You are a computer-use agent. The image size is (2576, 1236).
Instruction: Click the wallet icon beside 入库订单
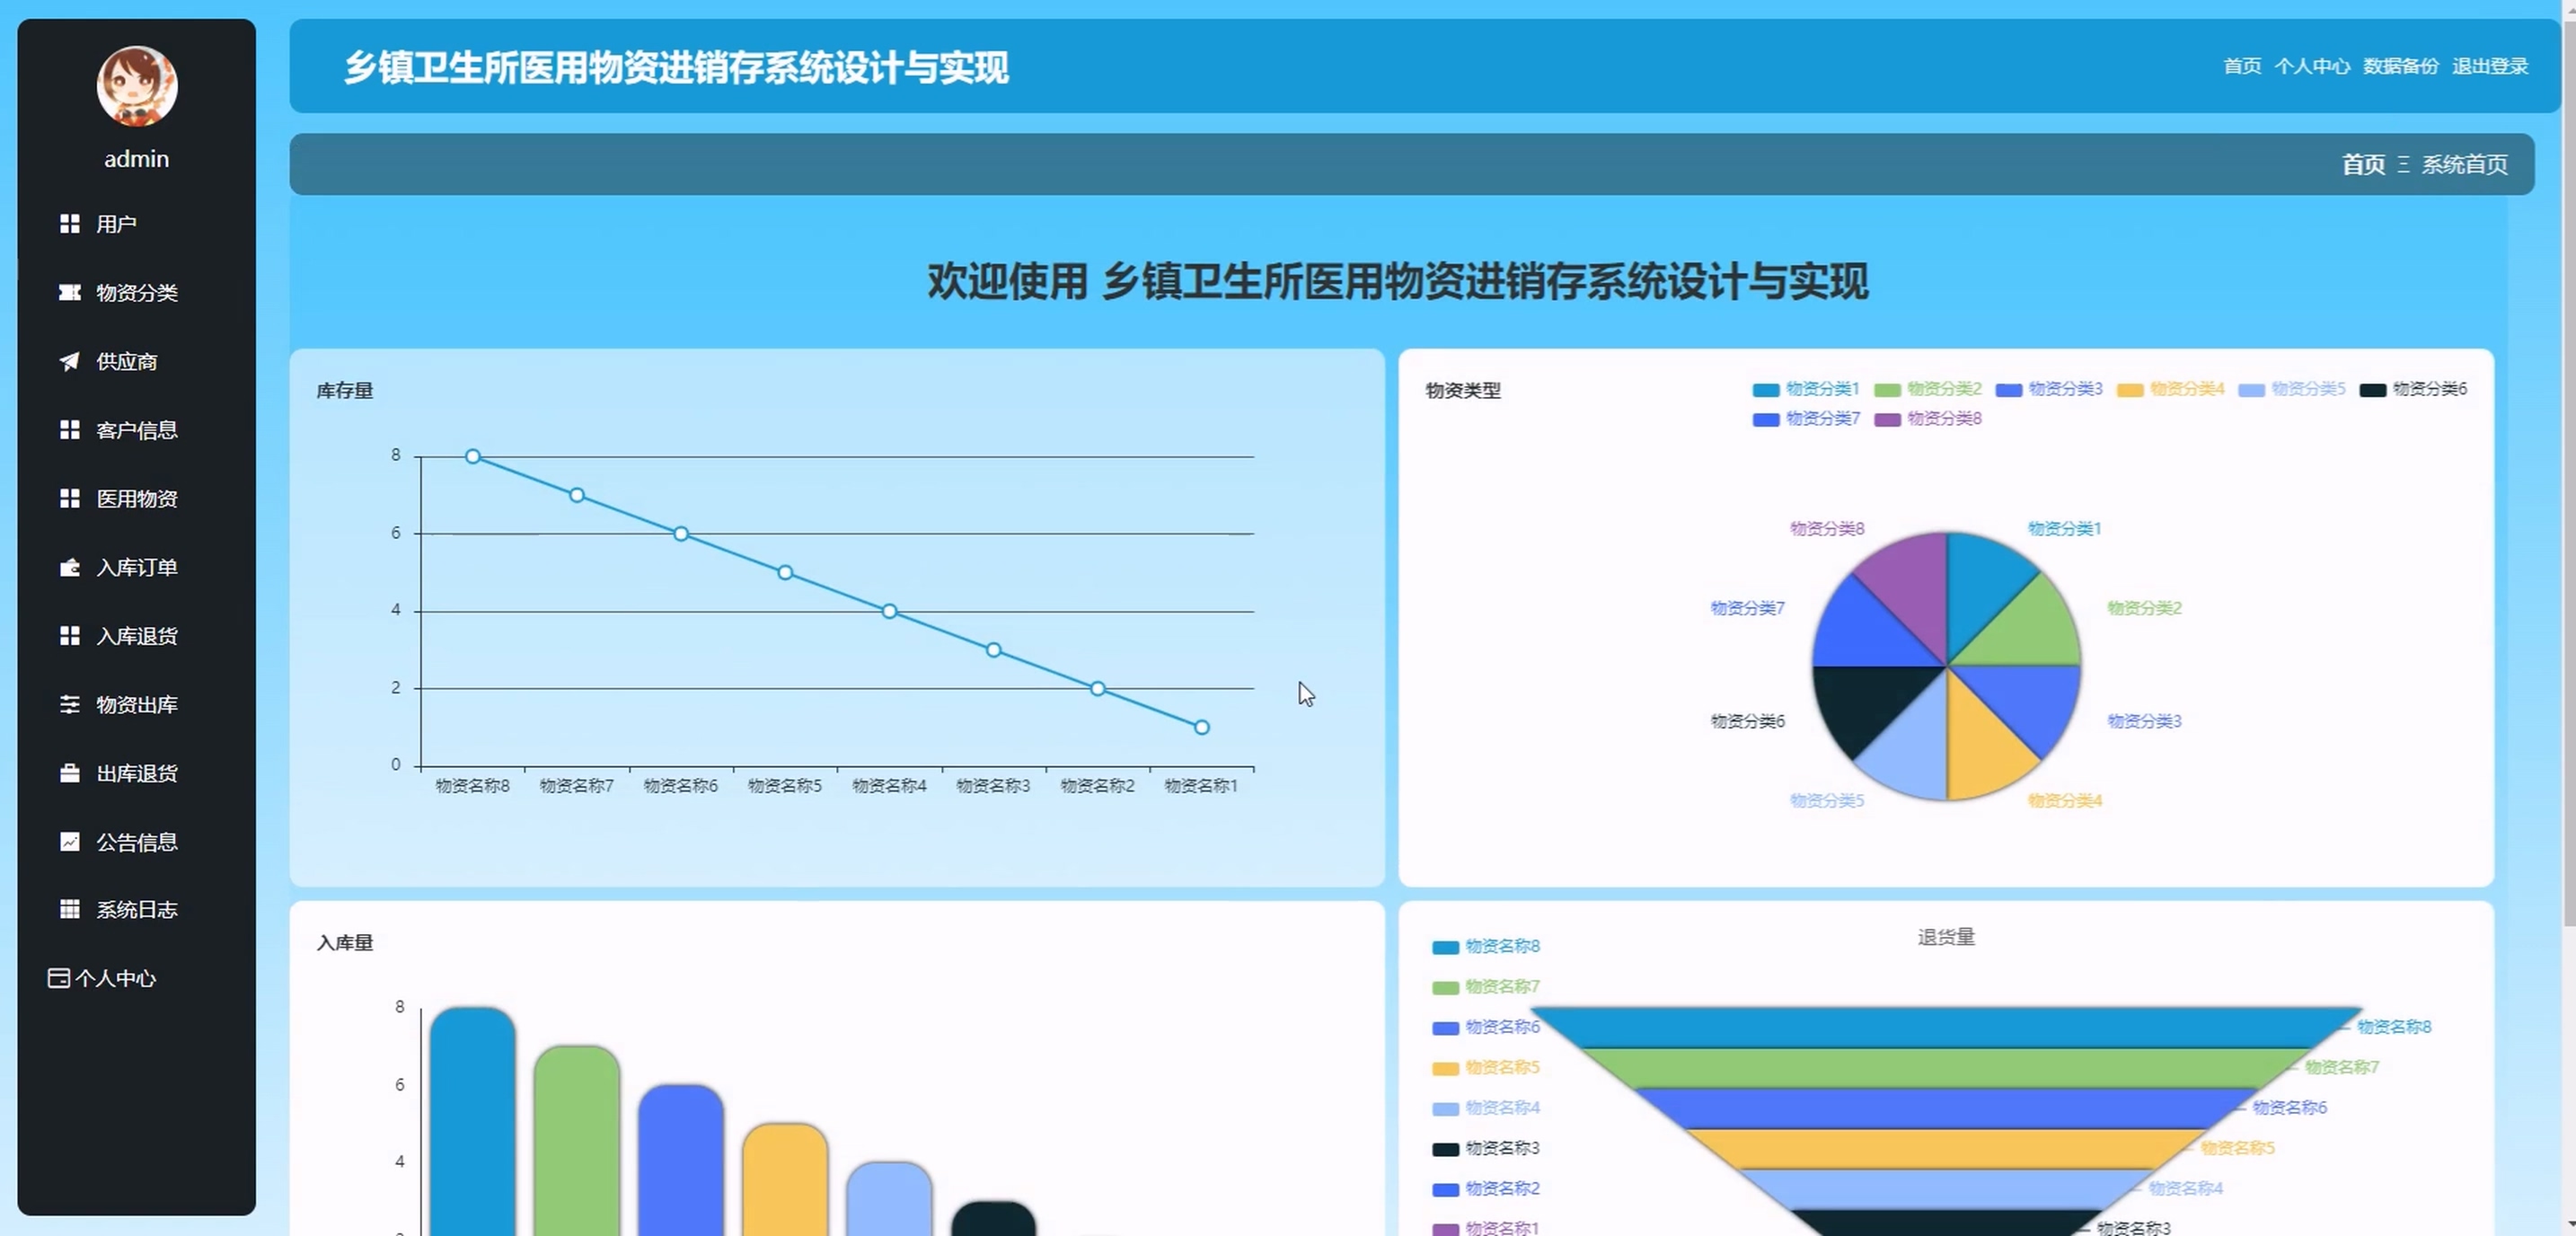click(69, 567)
